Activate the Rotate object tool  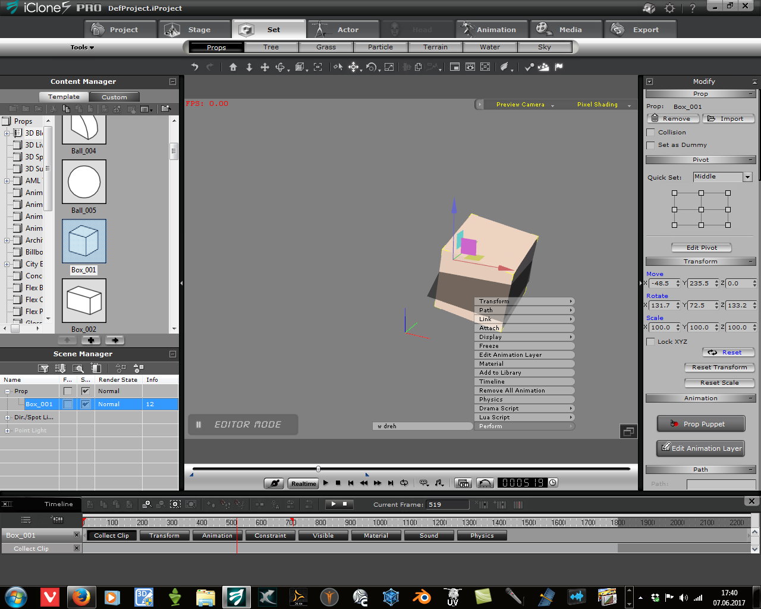point(372,67)
